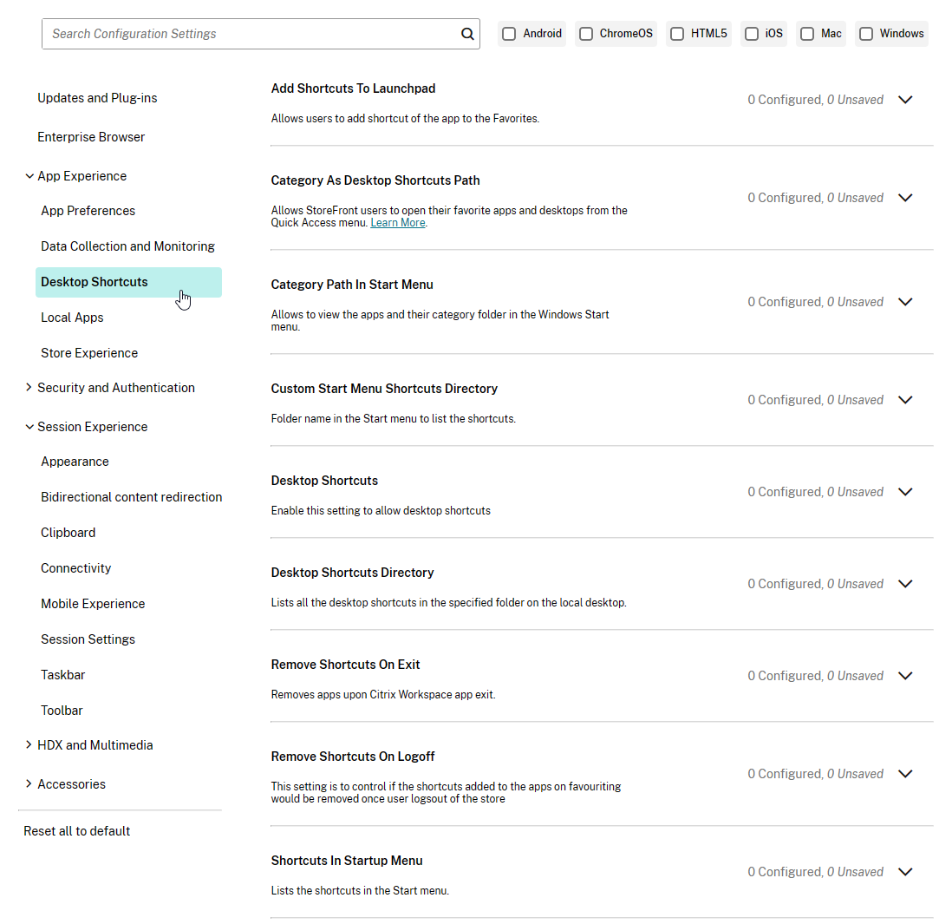Click the Add Shortcuts To Launchpad heading

coord(353,88)
